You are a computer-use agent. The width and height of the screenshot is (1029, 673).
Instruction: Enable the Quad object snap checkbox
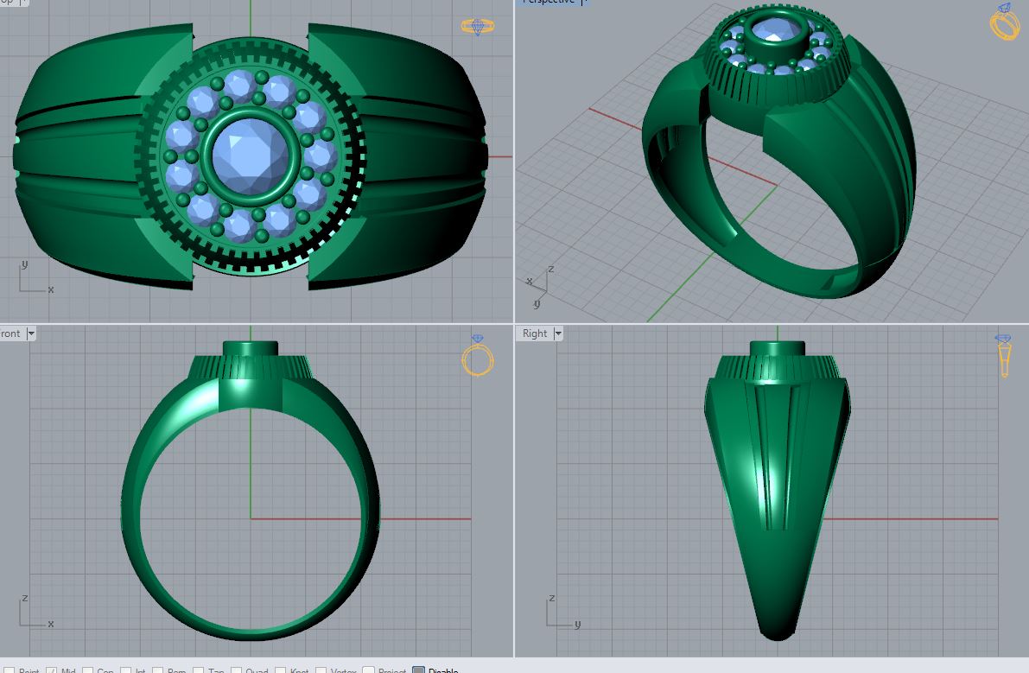coord(236,670)
